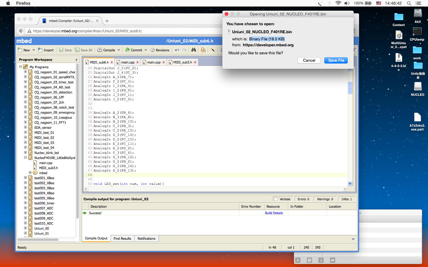Click the Undo arrow icon in mbed toolbar
Image resolution: width=428 pixels, height=267 pixels.
177,50
